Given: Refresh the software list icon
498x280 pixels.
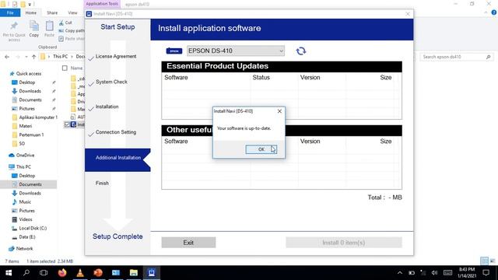Looking at the screenshot, I should point(301,51).
